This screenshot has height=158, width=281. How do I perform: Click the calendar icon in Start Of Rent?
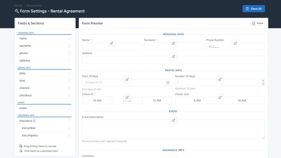click(x=168, y=83)
